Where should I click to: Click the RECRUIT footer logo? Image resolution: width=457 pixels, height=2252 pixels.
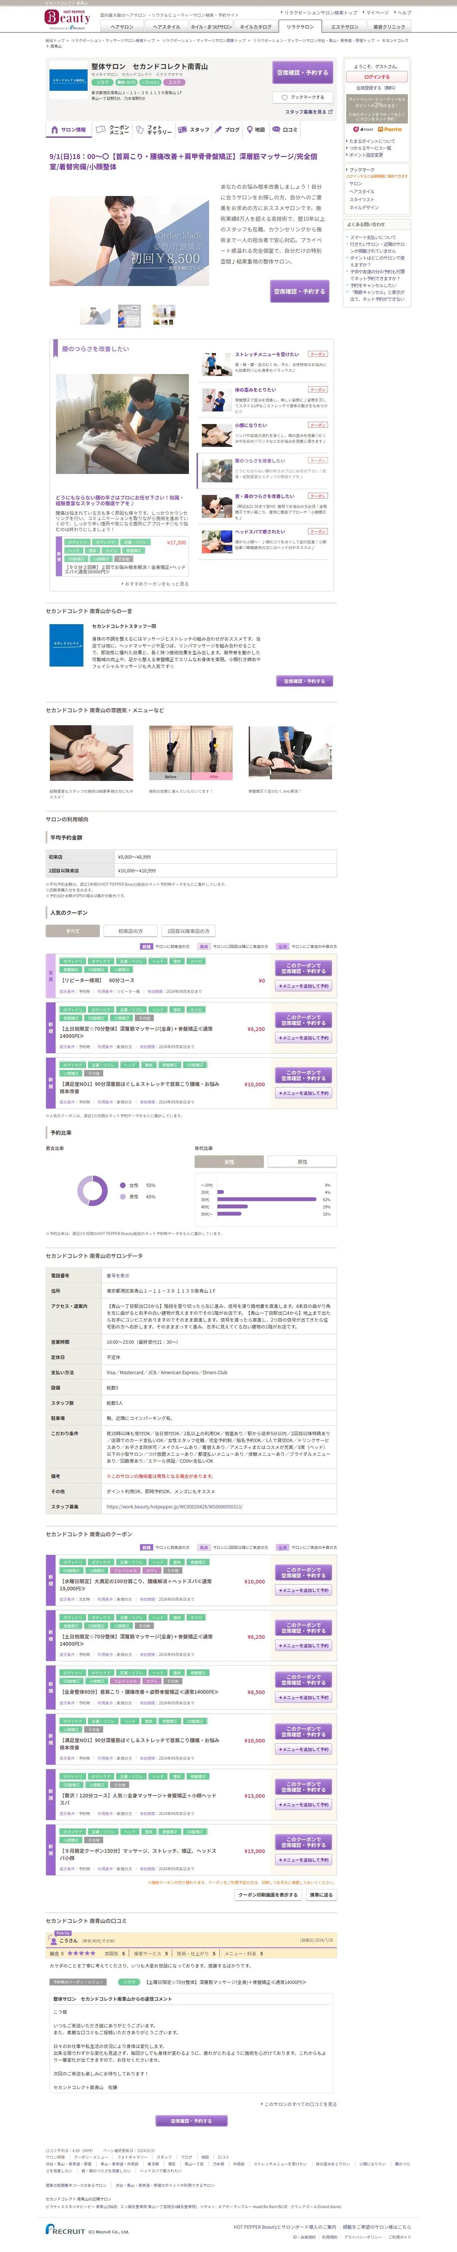(x=66, y=2228)
